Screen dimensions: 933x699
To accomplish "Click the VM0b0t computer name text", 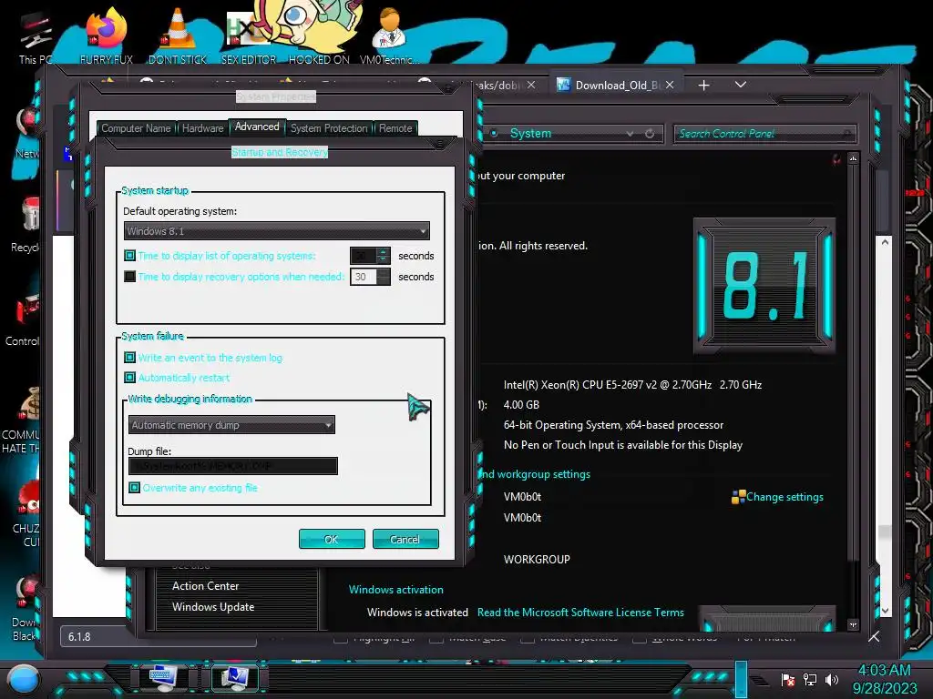I will pos(522,497).
